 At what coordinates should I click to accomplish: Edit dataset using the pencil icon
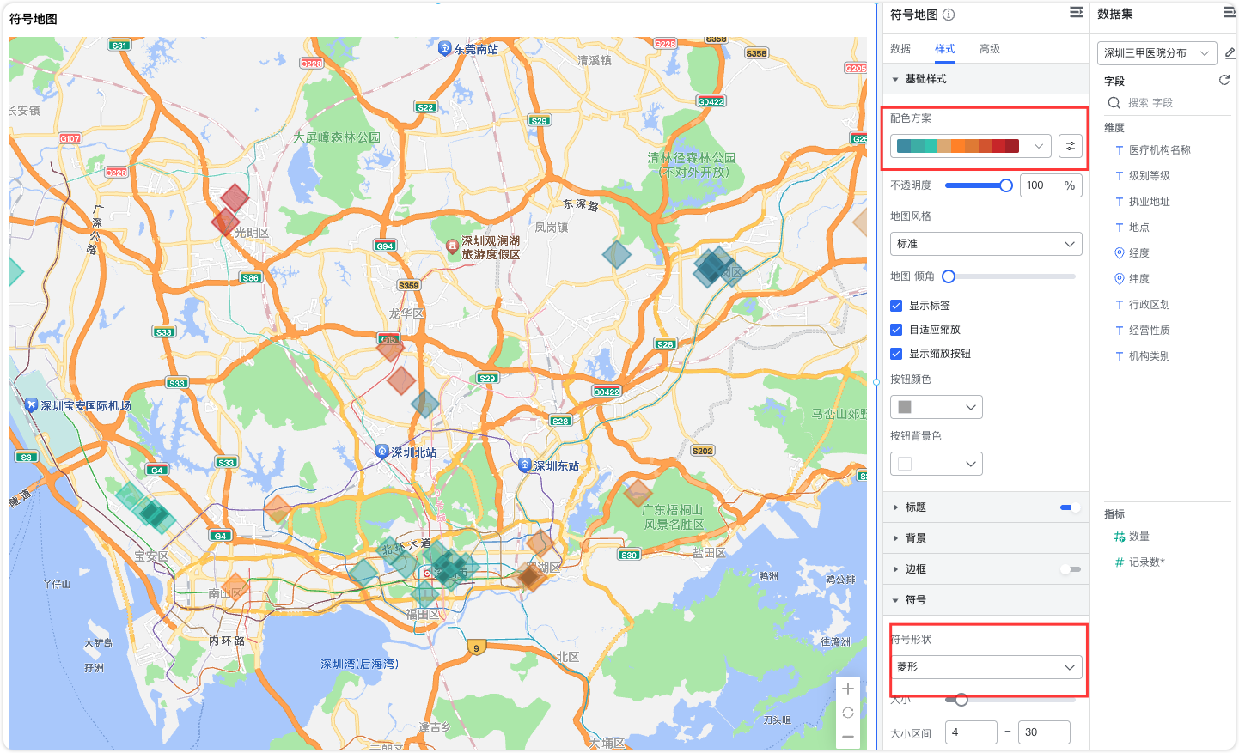(x=1229, y=52)
